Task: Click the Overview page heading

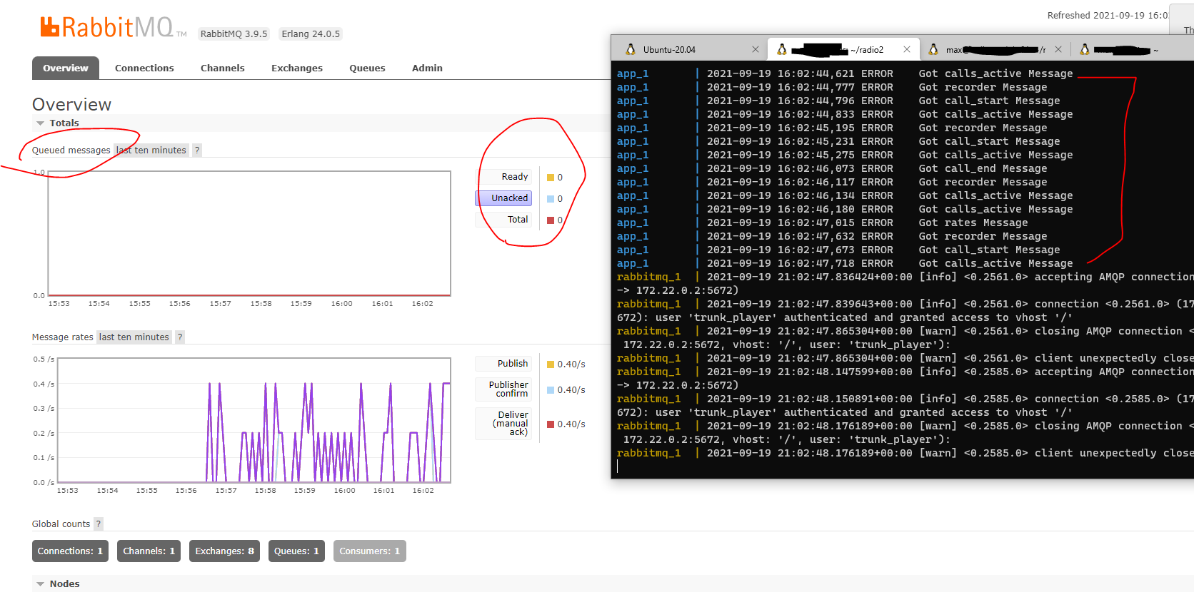Action: [x=71, y=104]
